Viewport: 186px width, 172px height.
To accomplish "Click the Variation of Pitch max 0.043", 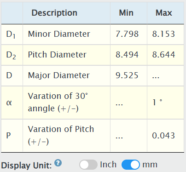I will coord(163,136).
